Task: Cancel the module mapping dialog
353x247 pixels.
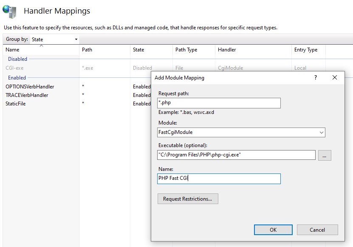Action: (x=317, y=230)
